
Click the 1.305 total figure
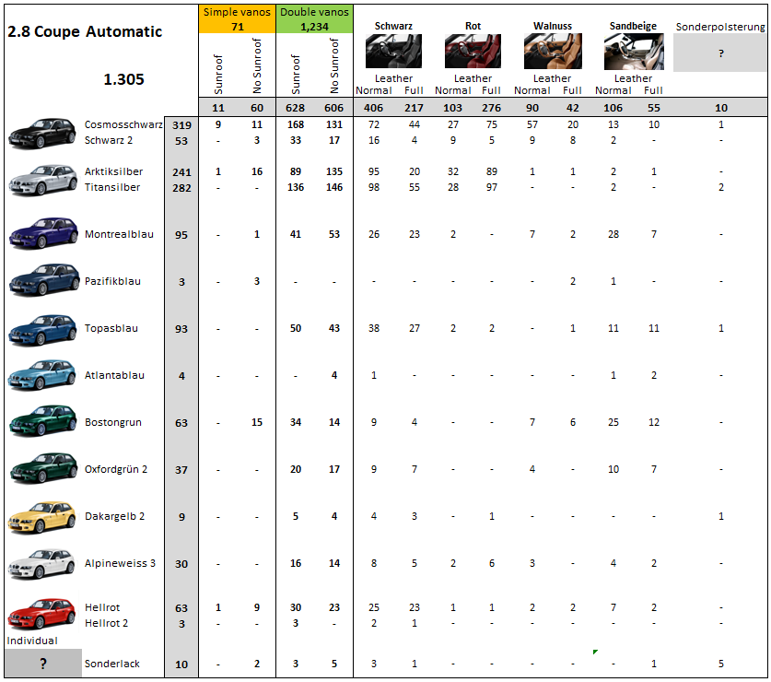coord(124,79)
